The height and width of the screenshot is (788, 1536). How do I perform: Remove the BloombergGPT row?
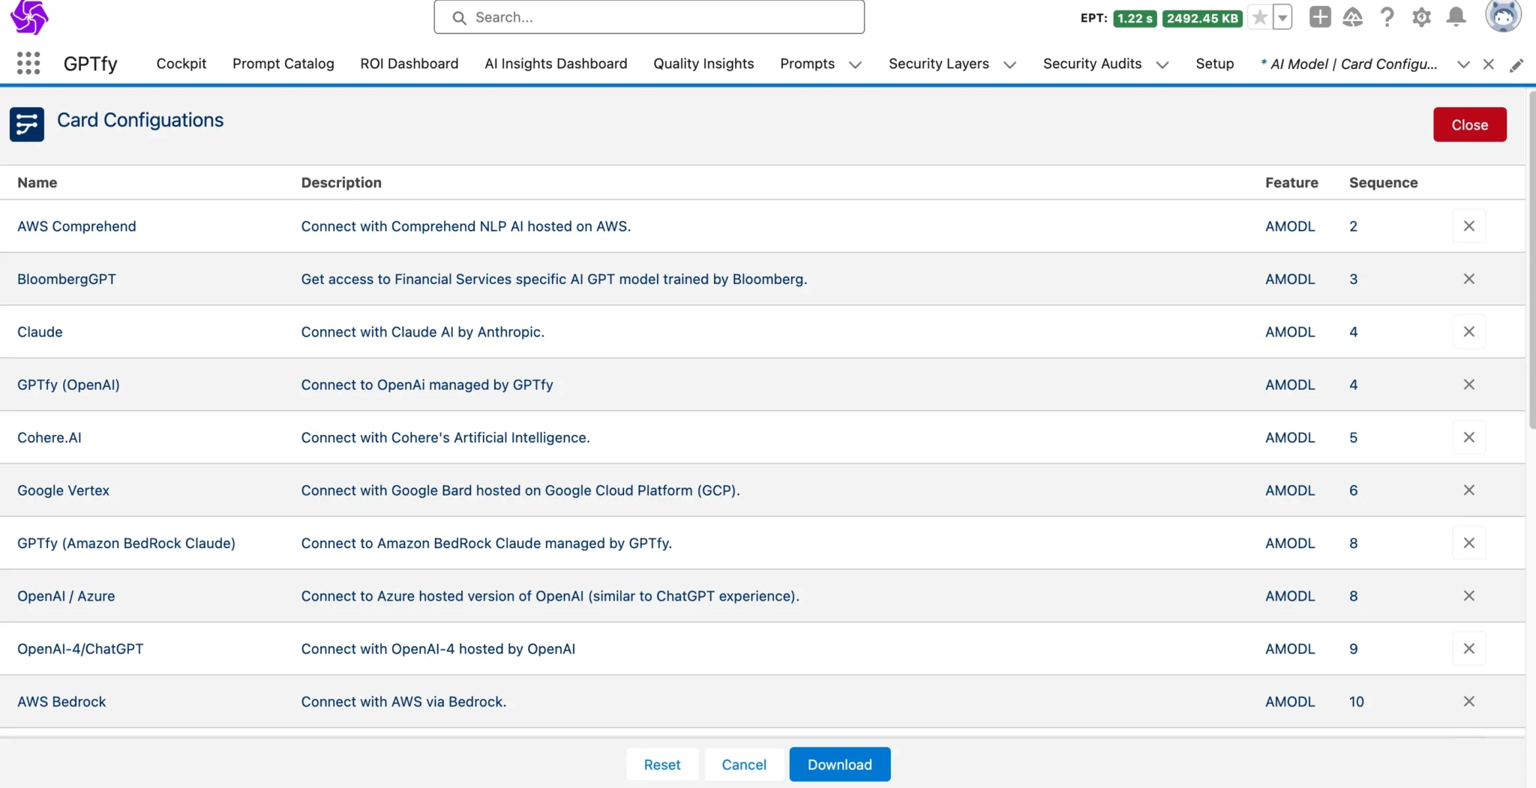[x=1469, y=279]
